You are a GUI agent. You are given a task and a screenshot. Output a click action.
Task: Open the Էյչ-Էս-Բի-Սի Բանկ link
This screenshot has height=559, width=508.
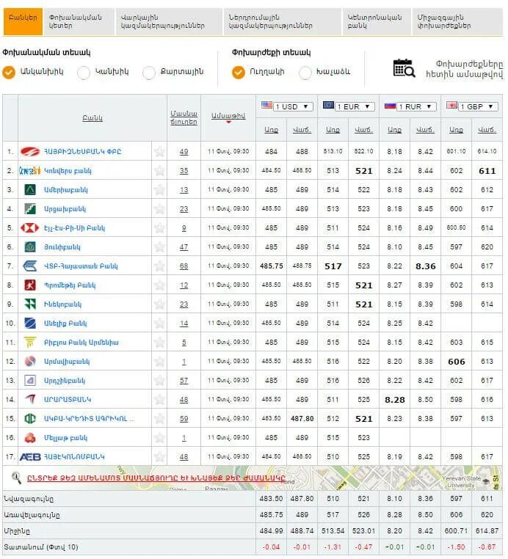pos(74,228)
